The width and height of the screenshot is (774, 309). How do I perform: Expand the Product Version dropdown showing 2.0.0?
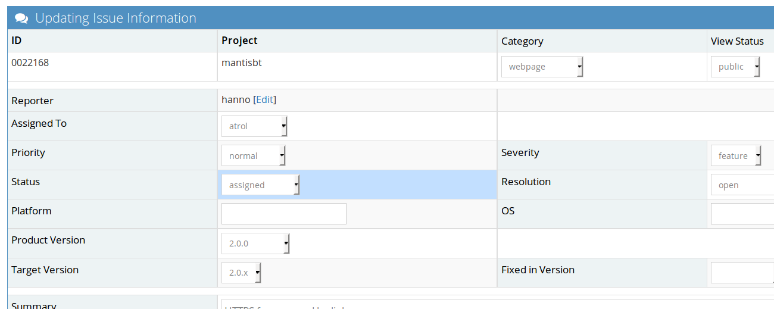(x=255, y=243)
